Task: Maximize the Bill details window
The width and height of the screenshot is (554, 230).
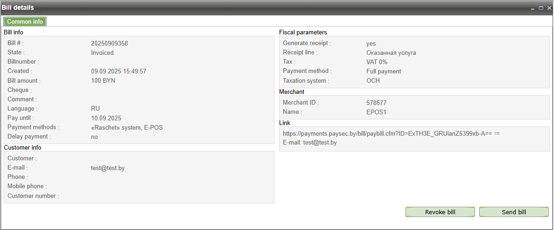Action: (541, 8)
